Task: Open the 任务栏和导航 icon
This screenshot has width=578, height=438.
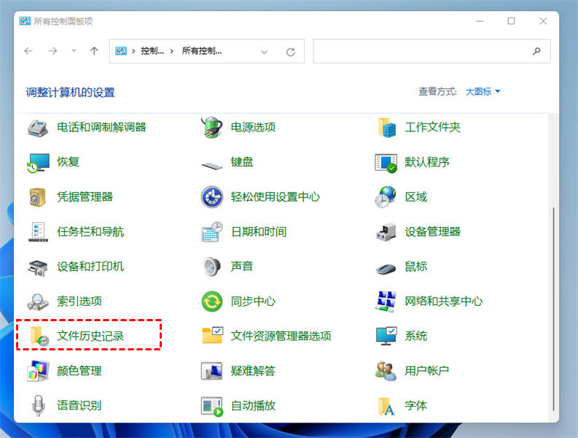Action: 38,232
